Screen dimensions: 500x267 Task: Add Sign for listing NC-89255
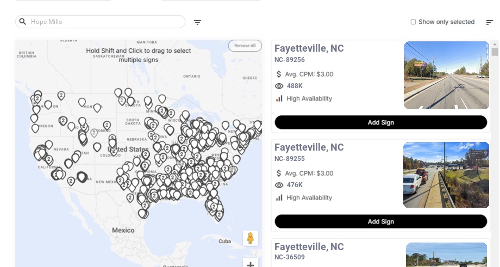pyautogui.click(x=380, y=221)
